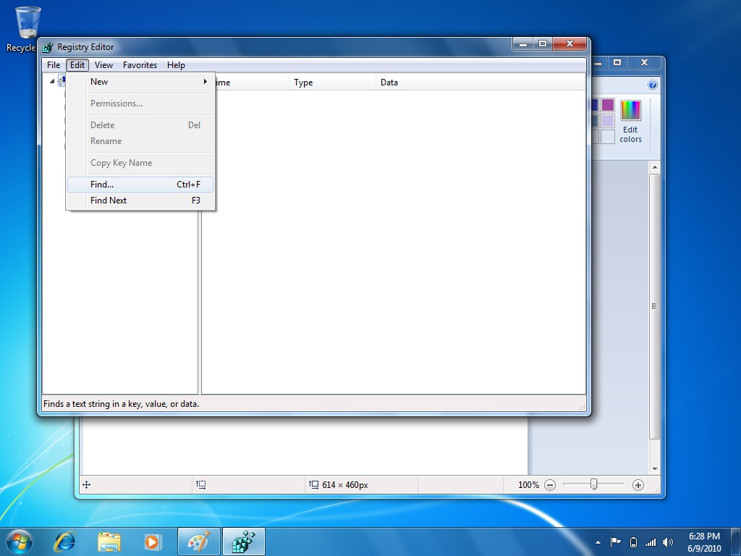Open Windows Explorer from the taskbar
The width and height of the screenshot is (741, 556).
[109, 541]
